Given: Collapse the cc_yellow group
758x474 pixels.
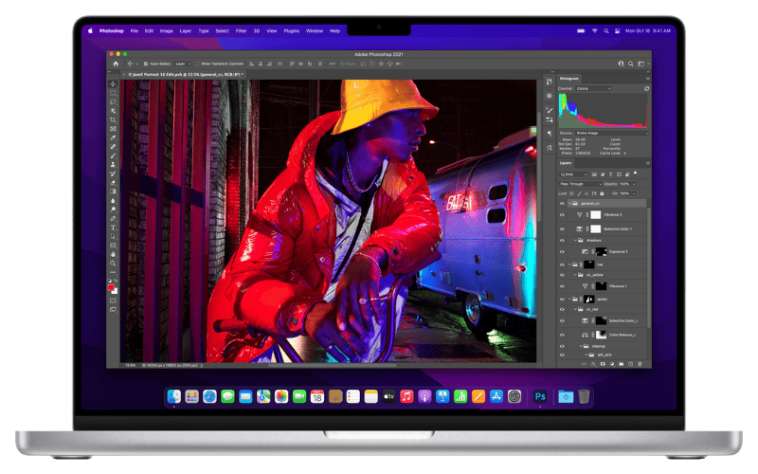Looking at the screenshot, I should coord(575,275).
